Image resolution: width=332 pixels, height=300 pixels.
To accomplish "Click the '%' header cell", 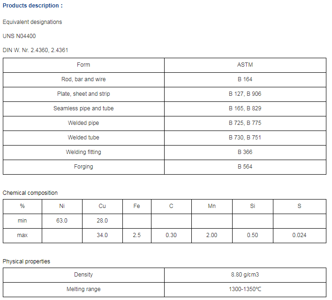I will (22, 206).
